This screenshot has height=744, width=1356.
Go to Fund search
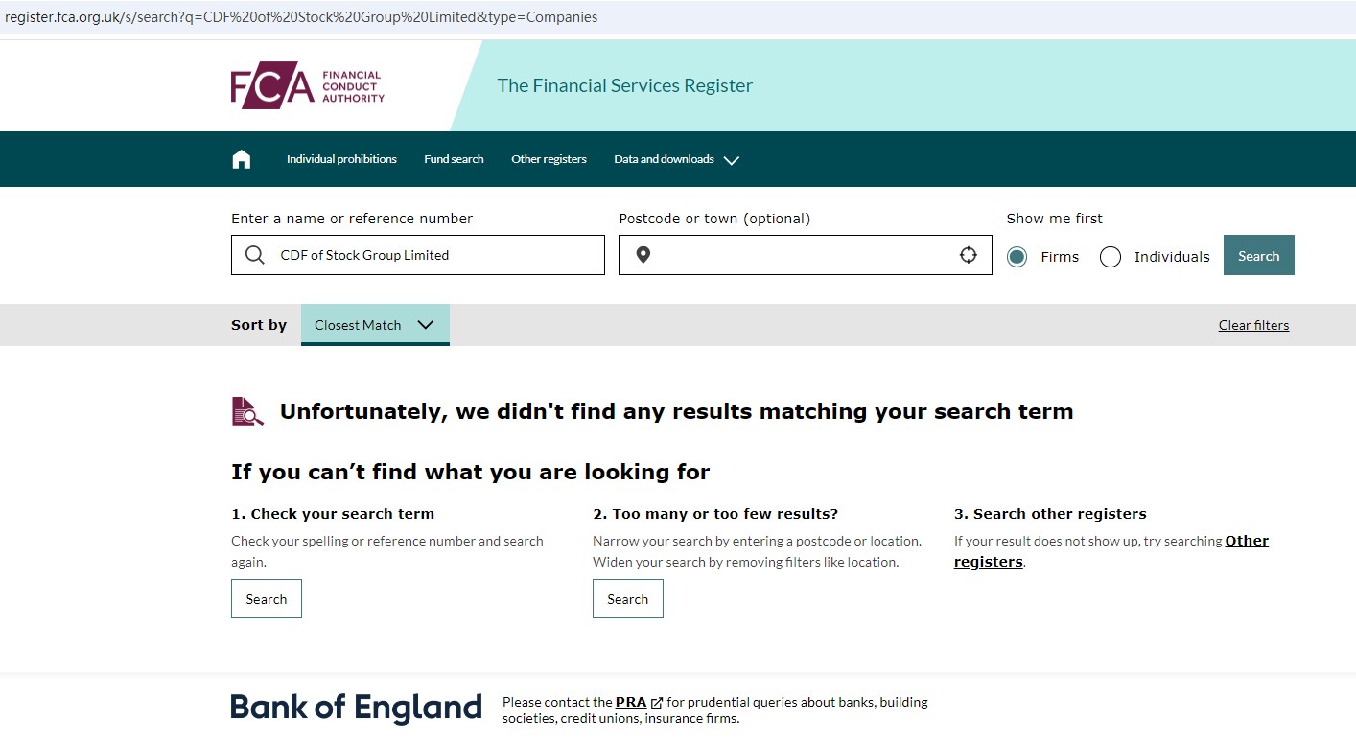tap(454, 159)
